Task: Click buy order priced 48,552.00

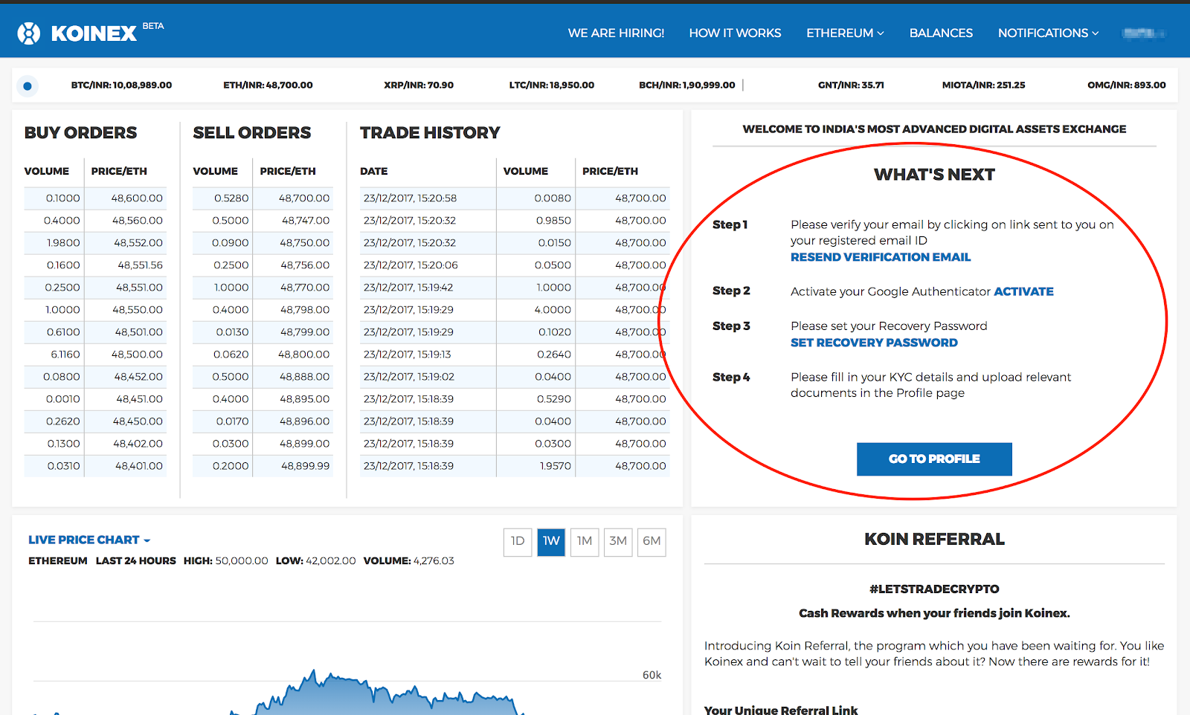Action: point(138,243)
